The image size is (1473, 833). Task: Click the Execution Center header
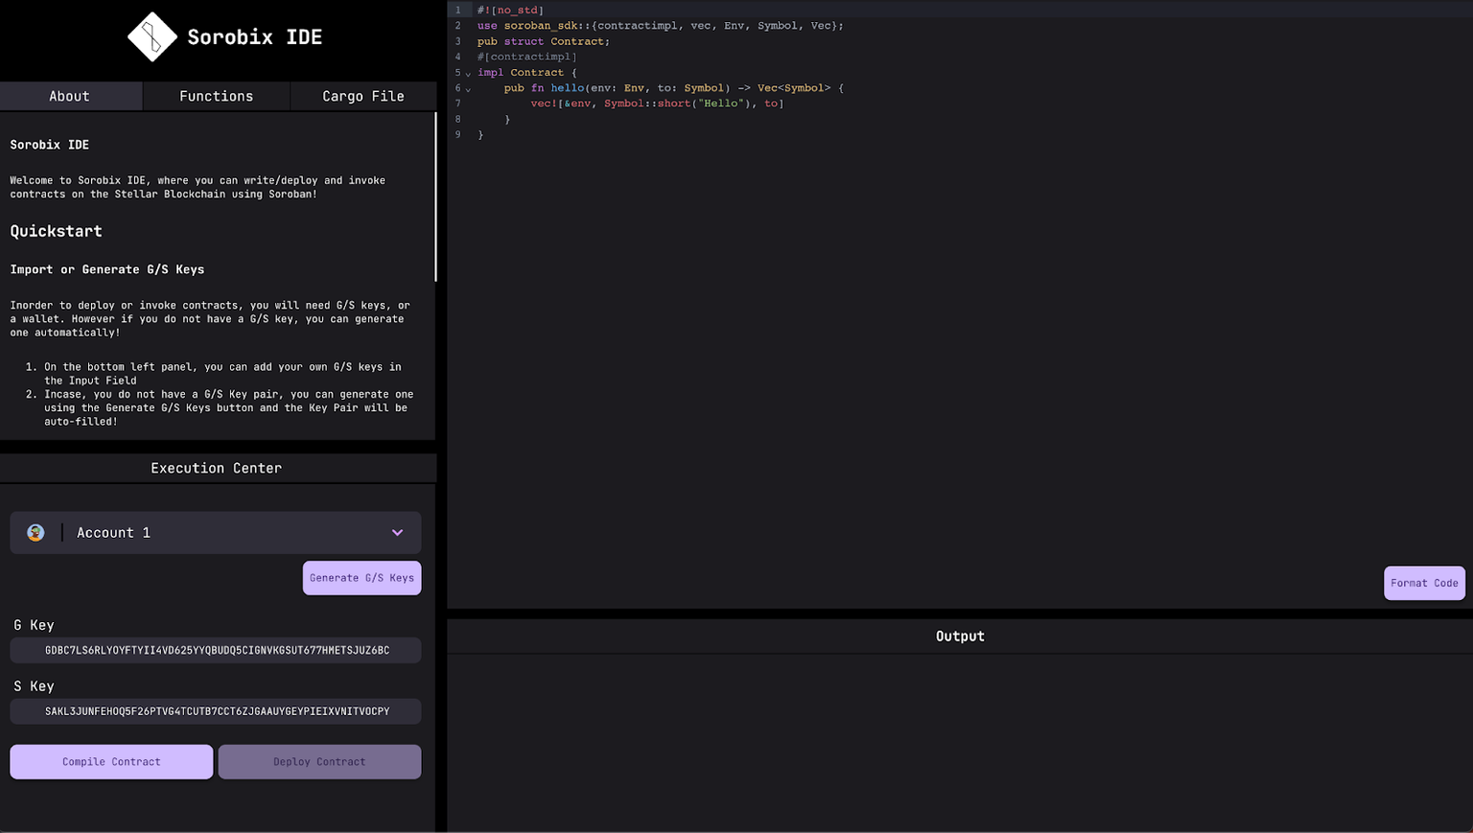point(216,468)
